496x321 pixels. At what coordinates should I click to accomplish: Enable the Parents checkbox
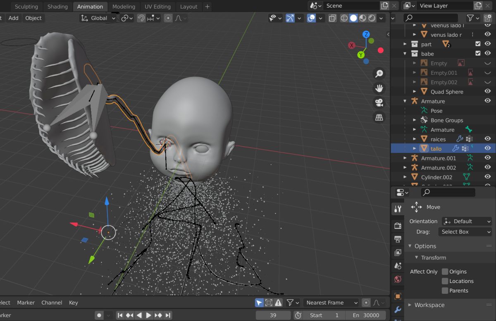[445, 290]
